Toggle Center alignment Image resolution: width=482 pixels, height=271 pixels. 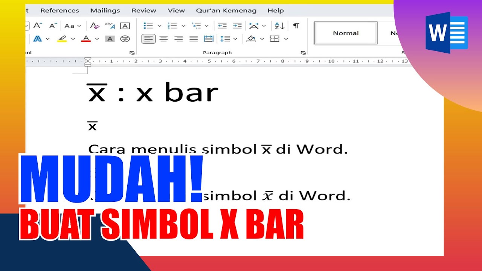coord(163,38)
